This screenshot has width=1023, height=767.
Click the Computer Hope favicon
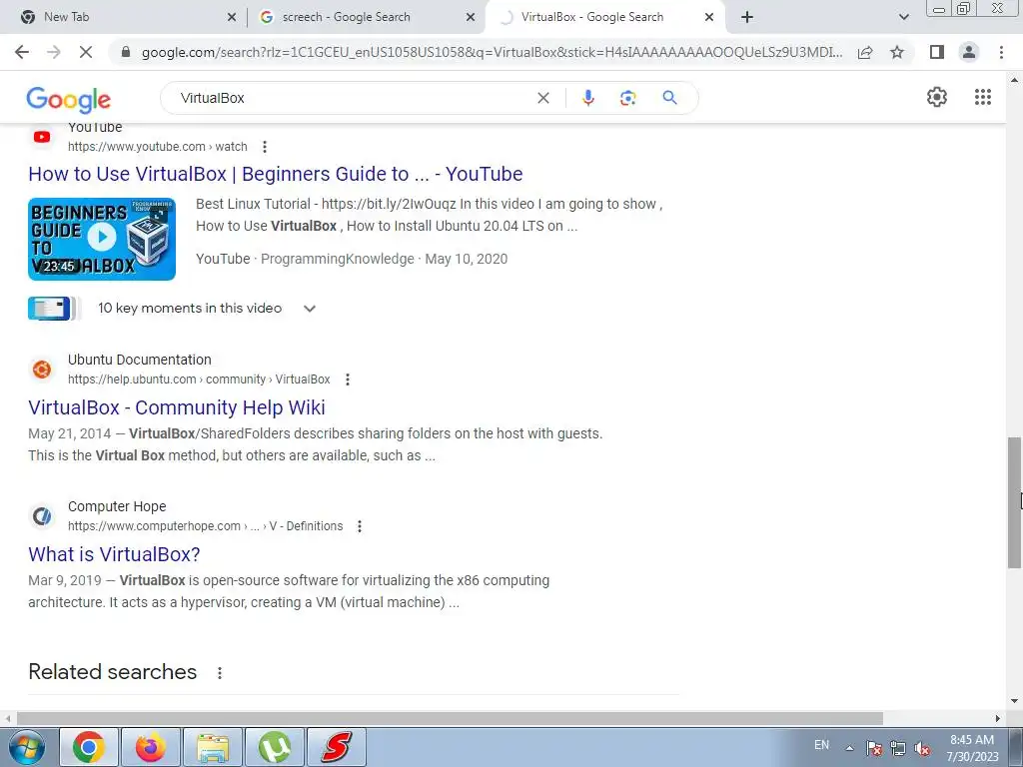pos(42,516)
